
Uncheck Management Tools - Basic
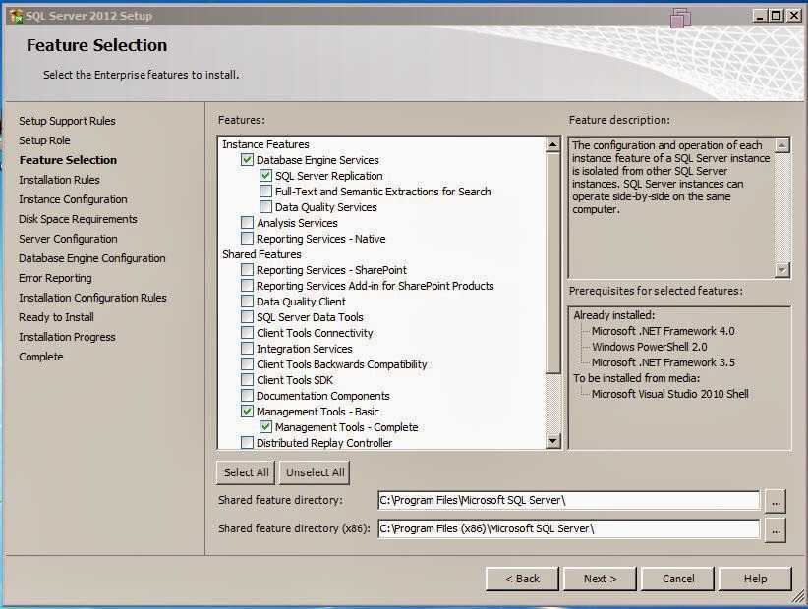coord(247,412)
